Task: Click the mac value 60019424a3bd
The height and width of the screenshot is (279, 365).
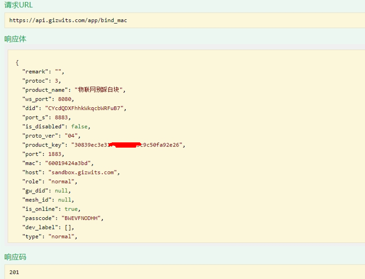Action: [x=68, y=163]
